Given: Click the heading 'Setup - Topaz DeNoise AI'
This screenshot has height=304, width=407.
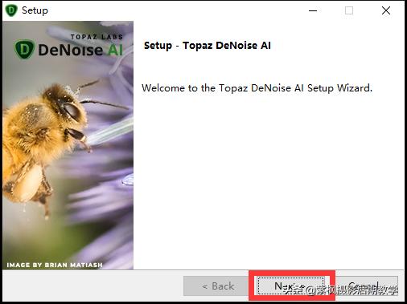Looking at the screenshot, I should coord(208,46).
